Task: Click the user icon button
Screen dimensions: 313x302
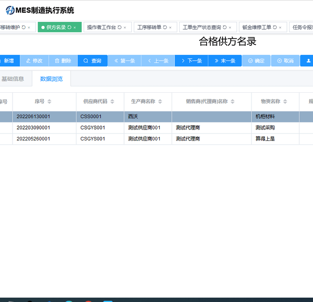Action: [x=307, y=61]
